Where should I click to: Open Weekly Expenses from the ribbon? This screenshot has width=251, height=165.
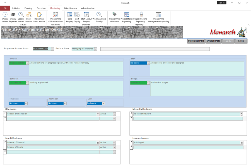[13, 17]
